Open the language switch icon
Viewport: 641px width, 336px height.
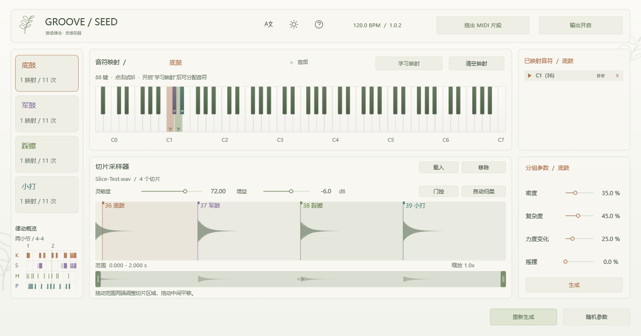(x=269, y=24)
